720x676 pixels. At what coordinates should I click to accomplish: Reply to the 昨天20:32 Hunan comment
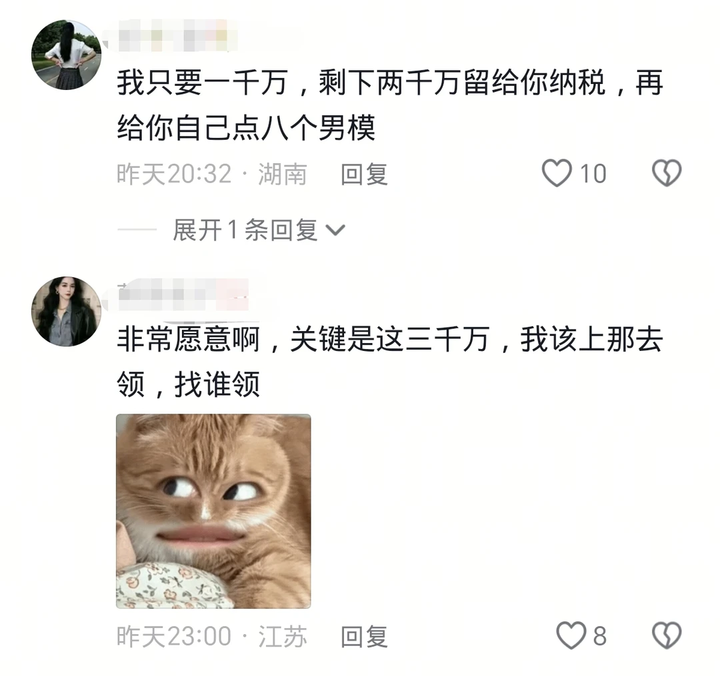click(x=364, y=174)
